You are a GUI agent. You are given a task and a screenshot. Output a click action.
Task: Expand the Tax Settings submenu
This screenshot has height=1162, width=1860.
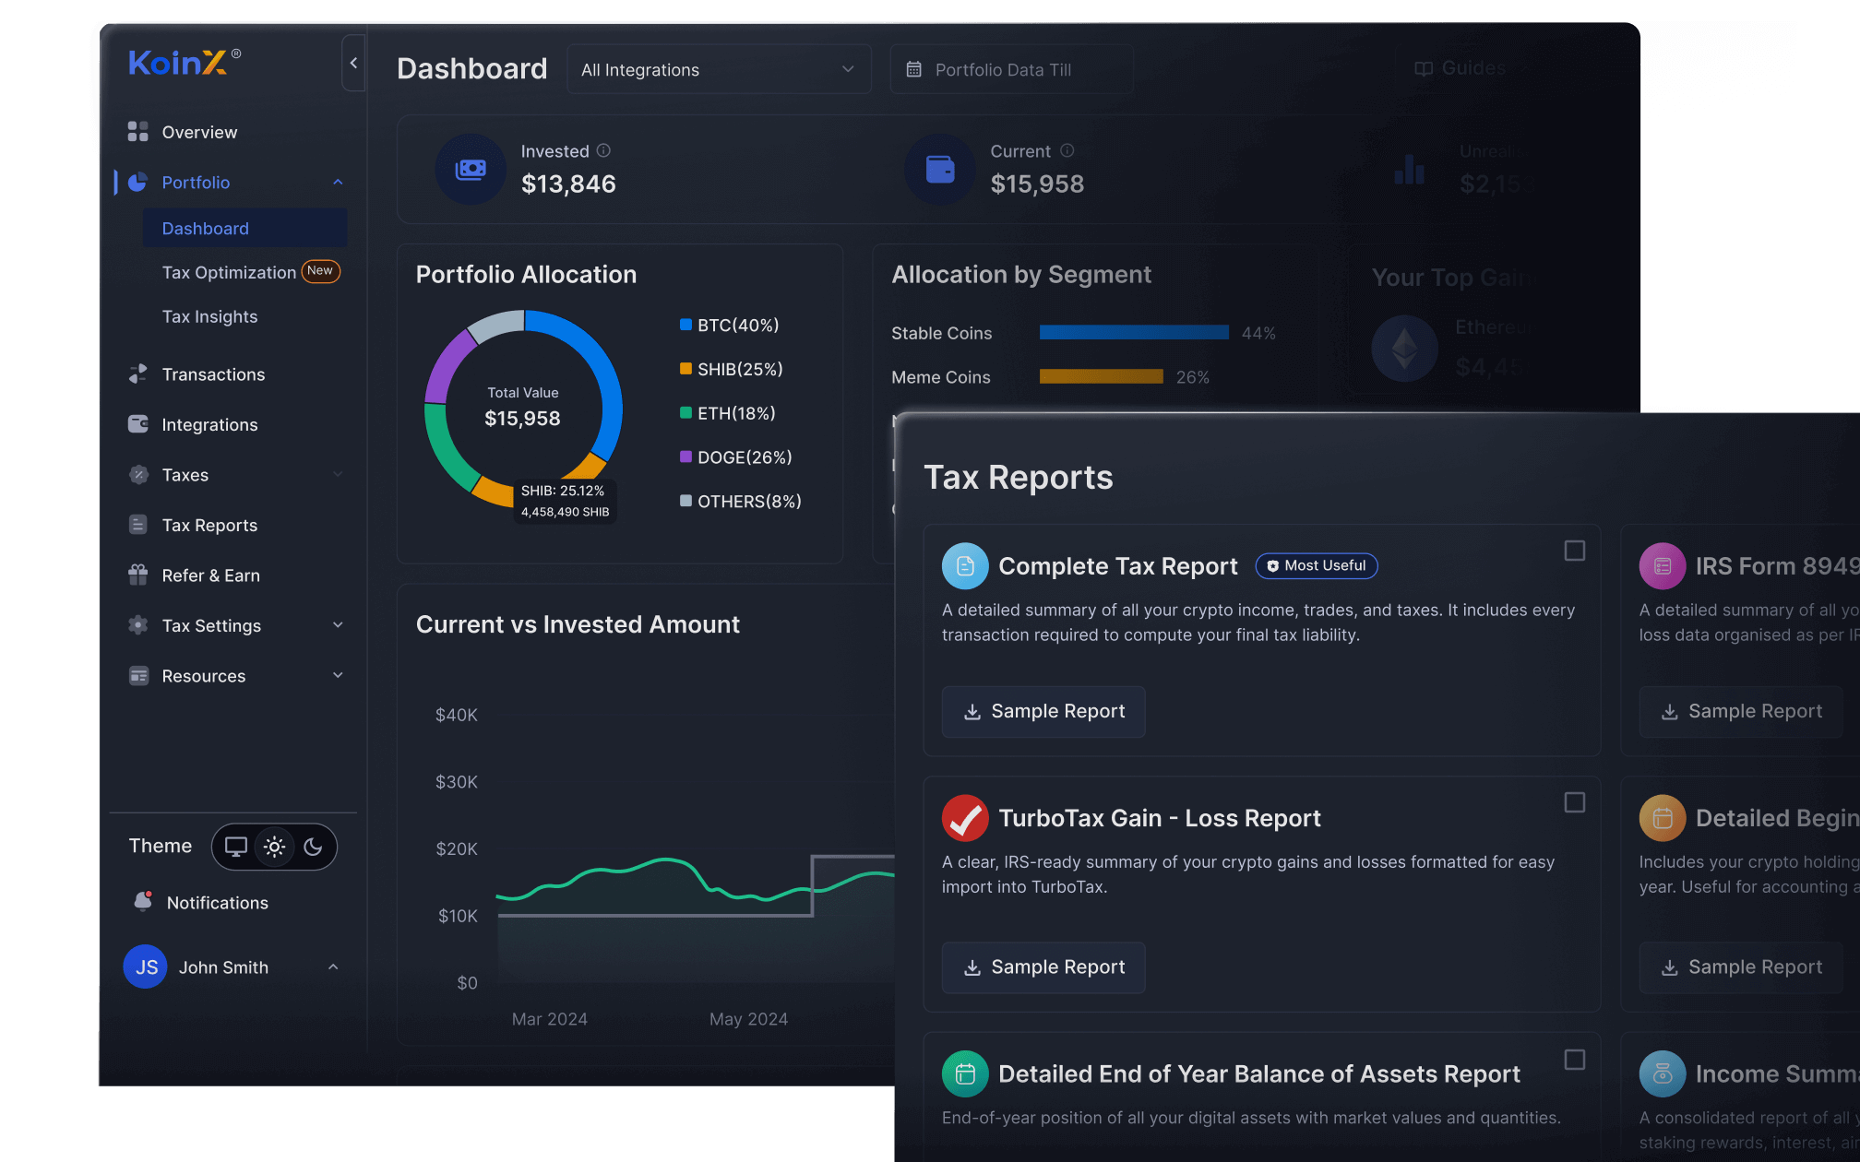pos(339,625)
